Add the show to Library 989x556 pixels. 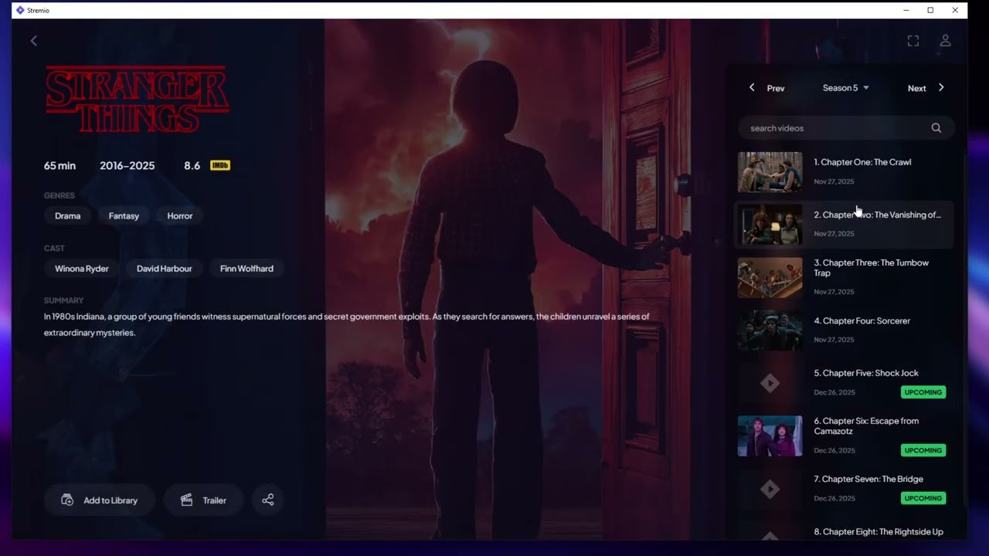100,500
